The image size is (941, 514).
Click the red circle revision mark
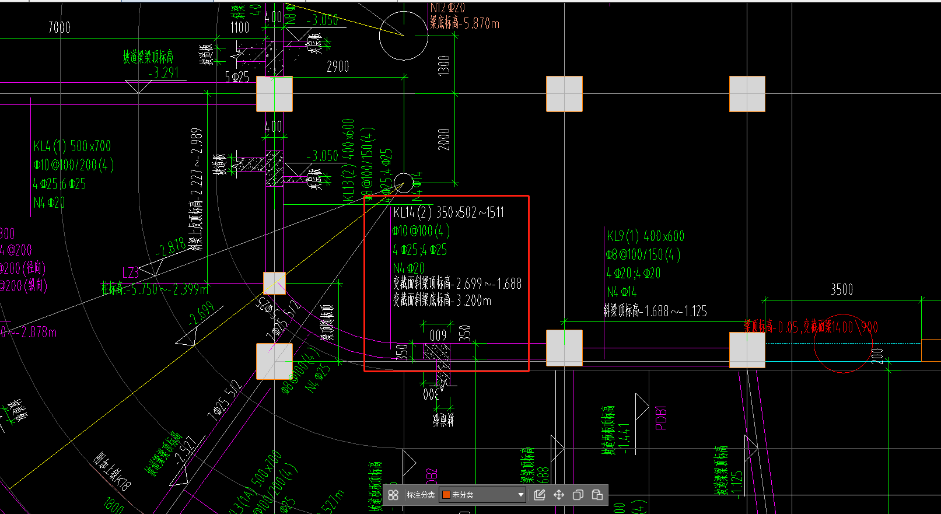[x=842, y=343]
